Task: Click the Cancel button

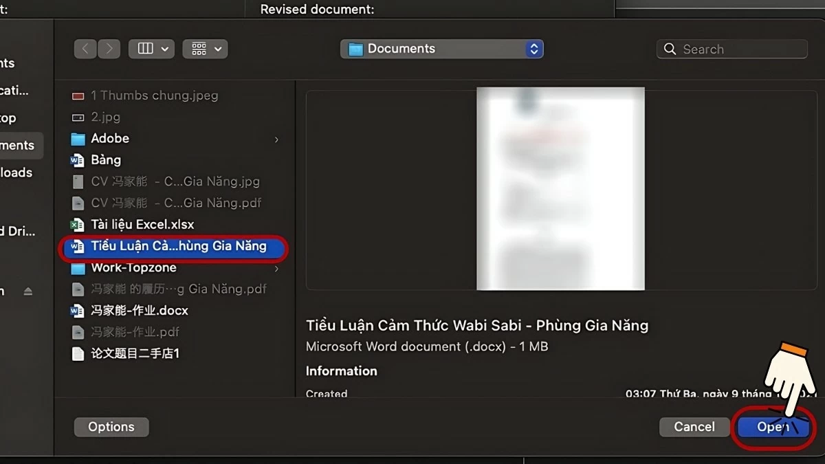Action: click(694, 427)
